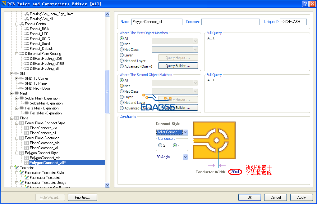Select All for first object matches

(x=122, y=38)
